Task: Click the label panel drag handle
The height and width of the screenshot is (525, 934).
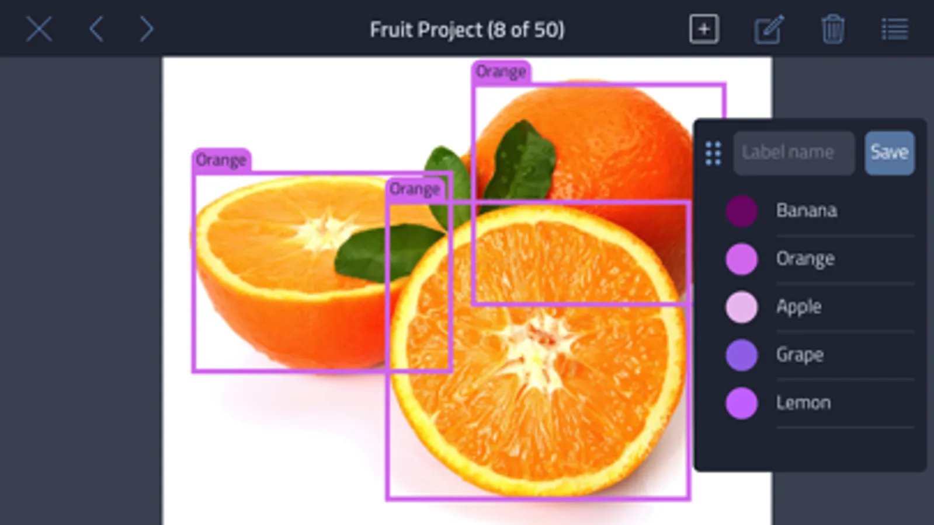Action: [713, 153]
